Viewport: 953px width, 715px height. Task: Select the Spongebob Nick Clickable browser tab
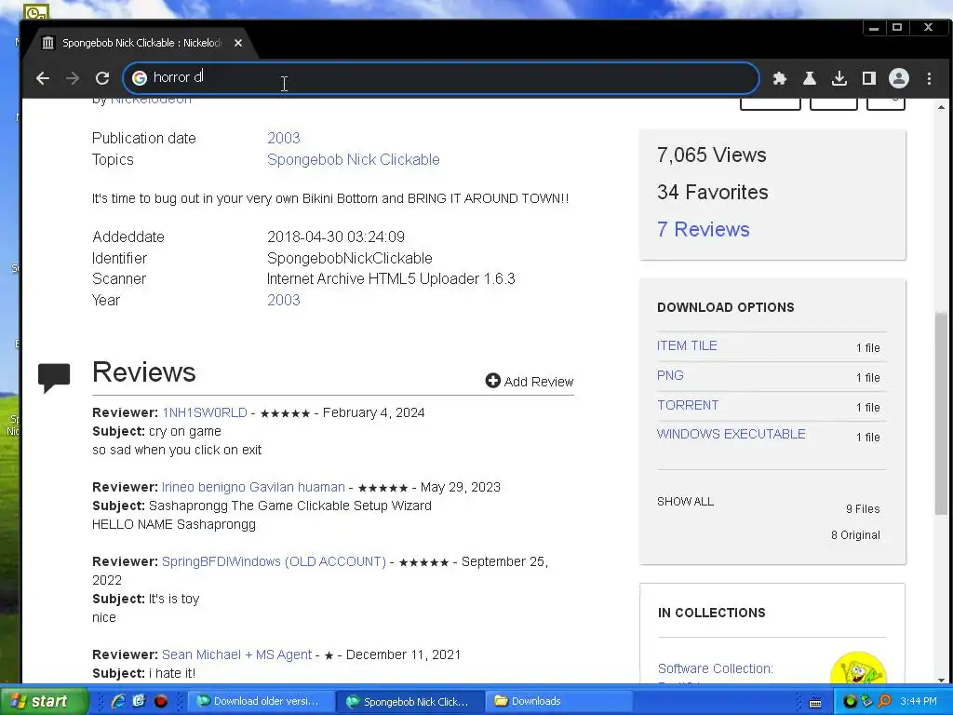[x=141, y=43]
